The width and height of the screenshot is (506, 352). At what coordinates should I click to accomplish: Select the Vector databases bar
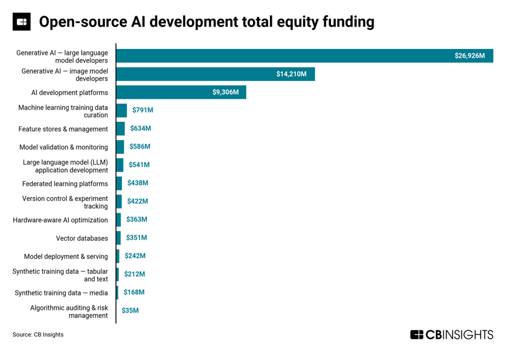(118, 238)
